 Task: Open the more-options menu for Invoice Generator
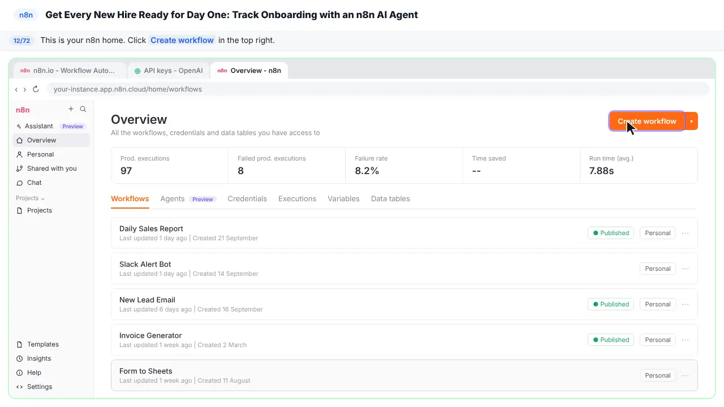[x=685, y=340]
